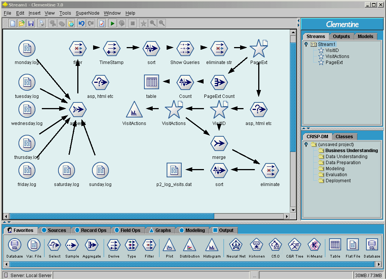
Task: Click the palette scrollbar right arrow
Action: (379, 264)
